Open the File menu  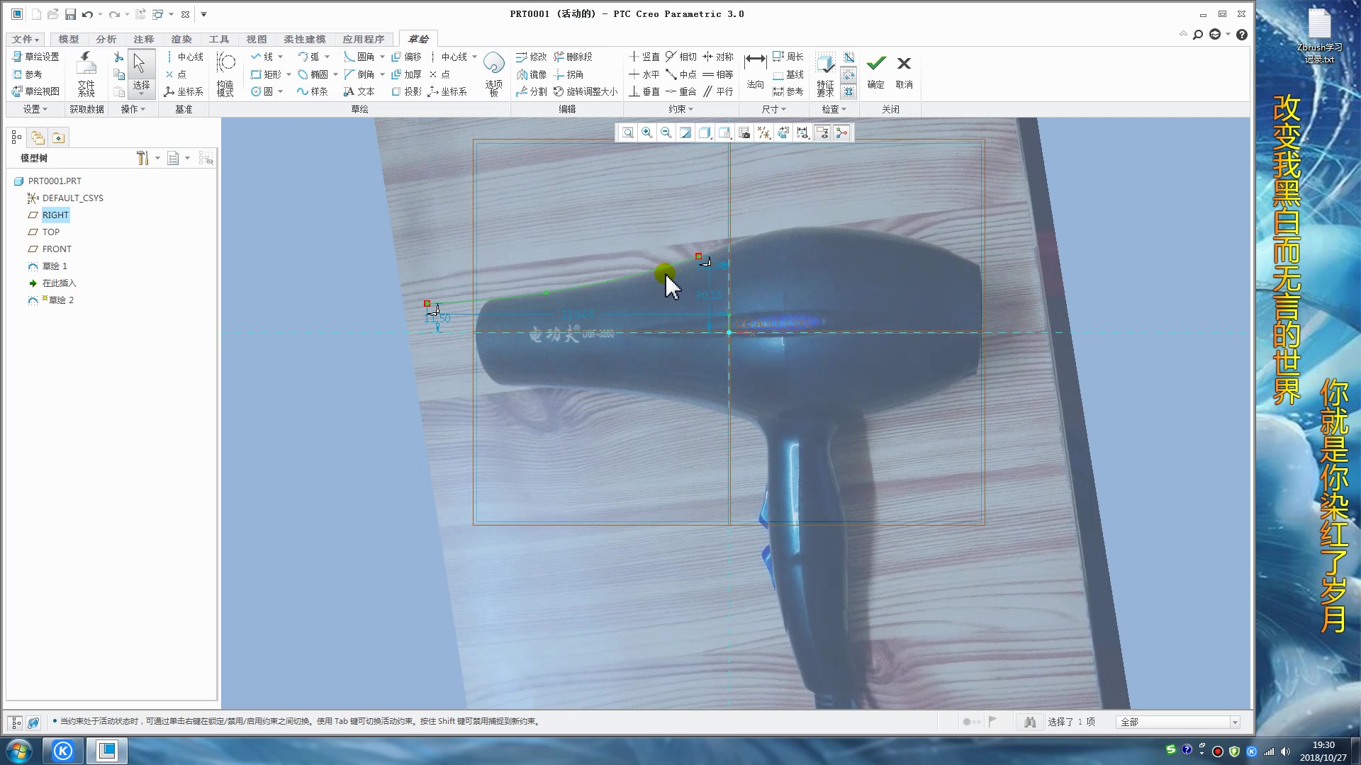pyautogui.click(x=26, y=39)
